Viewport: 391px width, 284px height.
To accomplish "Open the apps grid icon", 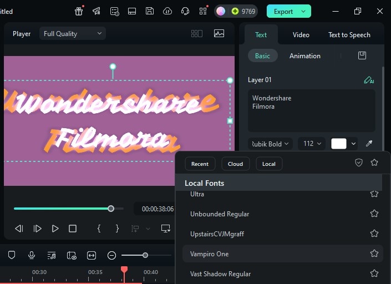I will coord(203,11).
